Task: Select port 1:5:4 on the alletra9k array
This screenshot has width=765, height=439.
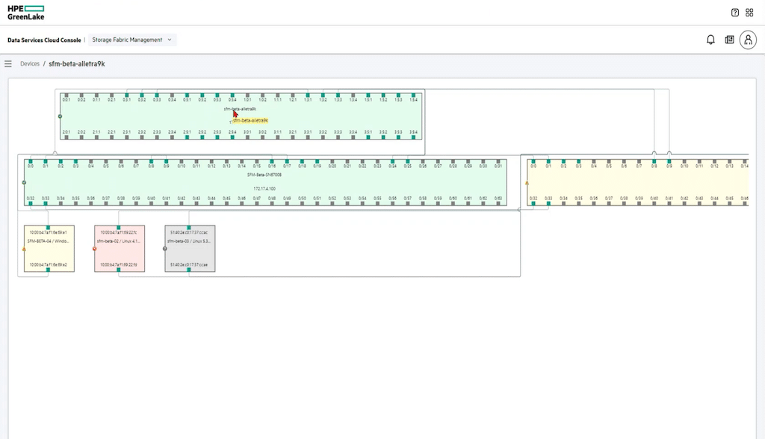Action: click(414, 96)
